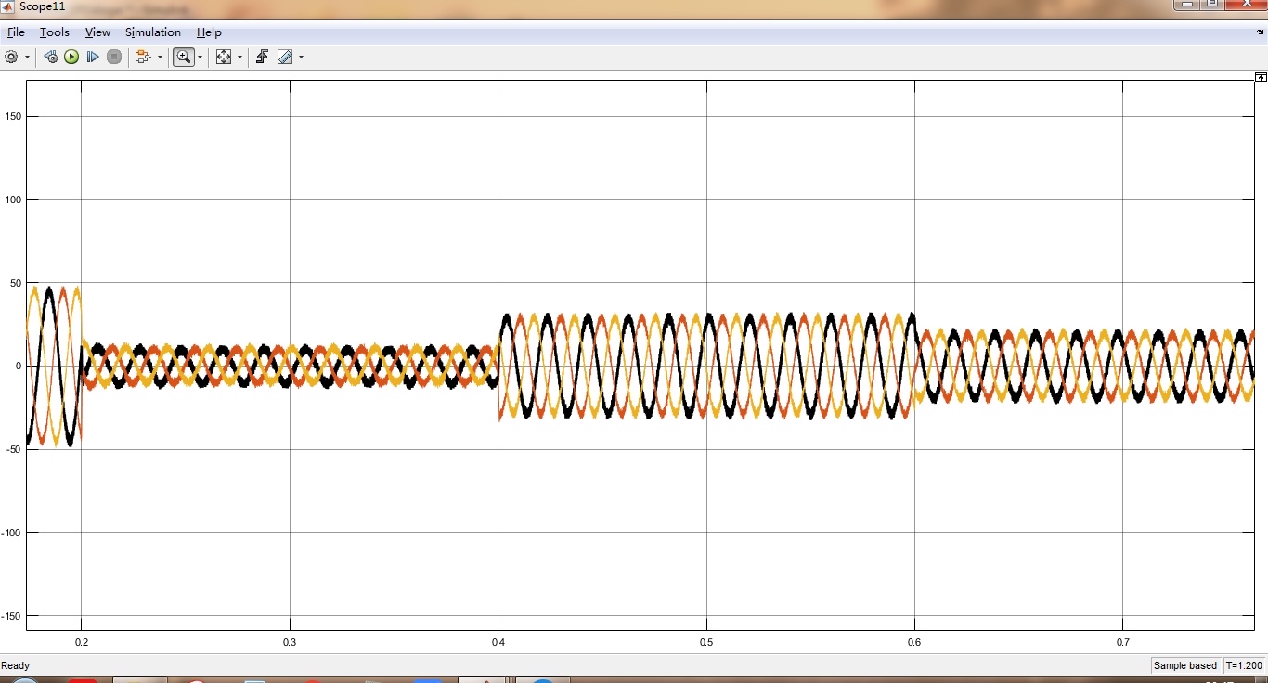
Task: Click the maximize axes button above plot
Action: click(x=1260, y=77)
